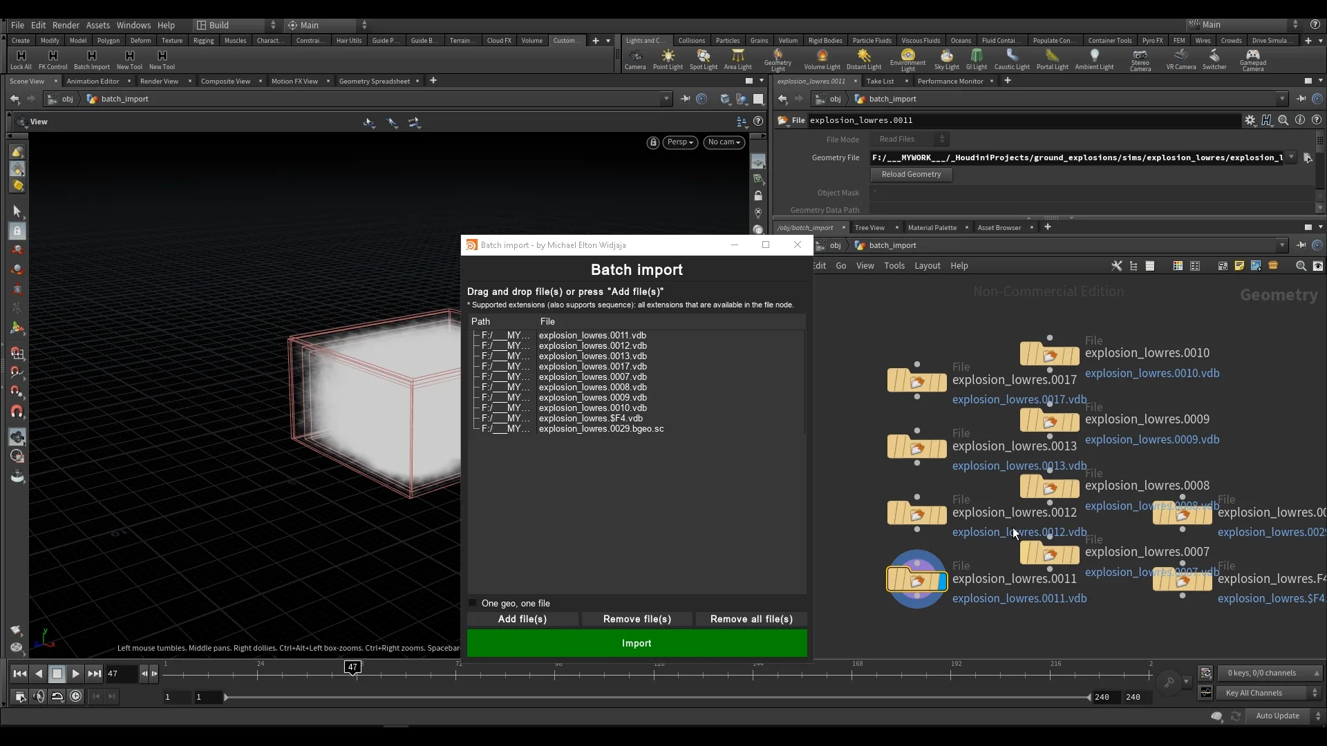Click the Reload Geometry button
The height and width of the screenshot is (746, 1327).
[911, 175]
